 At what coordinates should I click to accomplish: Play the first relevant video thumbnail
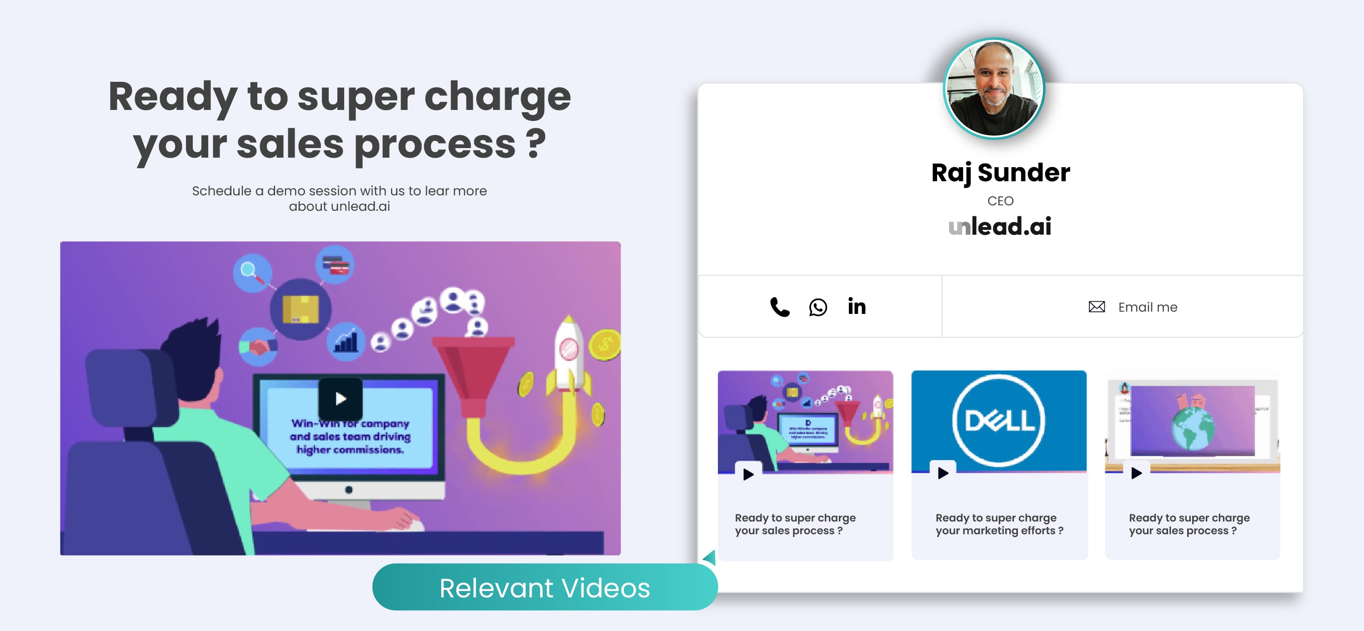coord(748,474)
